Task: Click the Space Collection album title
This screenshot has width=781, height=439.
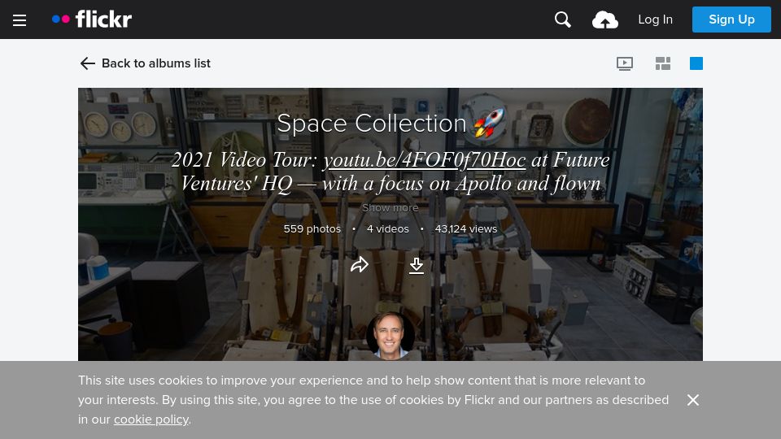Action: pos(391,124)
